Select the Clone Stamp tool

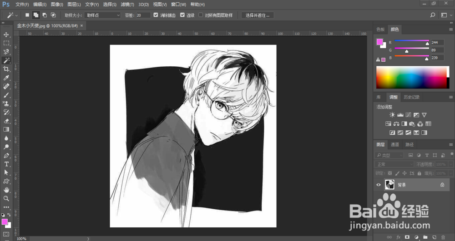click(x=6, y=103)
